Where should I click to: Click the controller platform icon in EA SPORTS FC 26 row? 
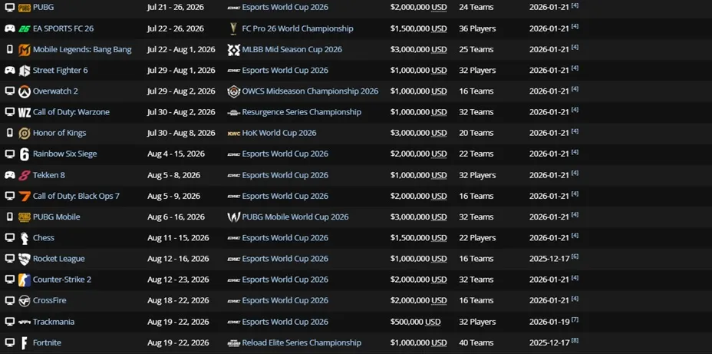9,28
